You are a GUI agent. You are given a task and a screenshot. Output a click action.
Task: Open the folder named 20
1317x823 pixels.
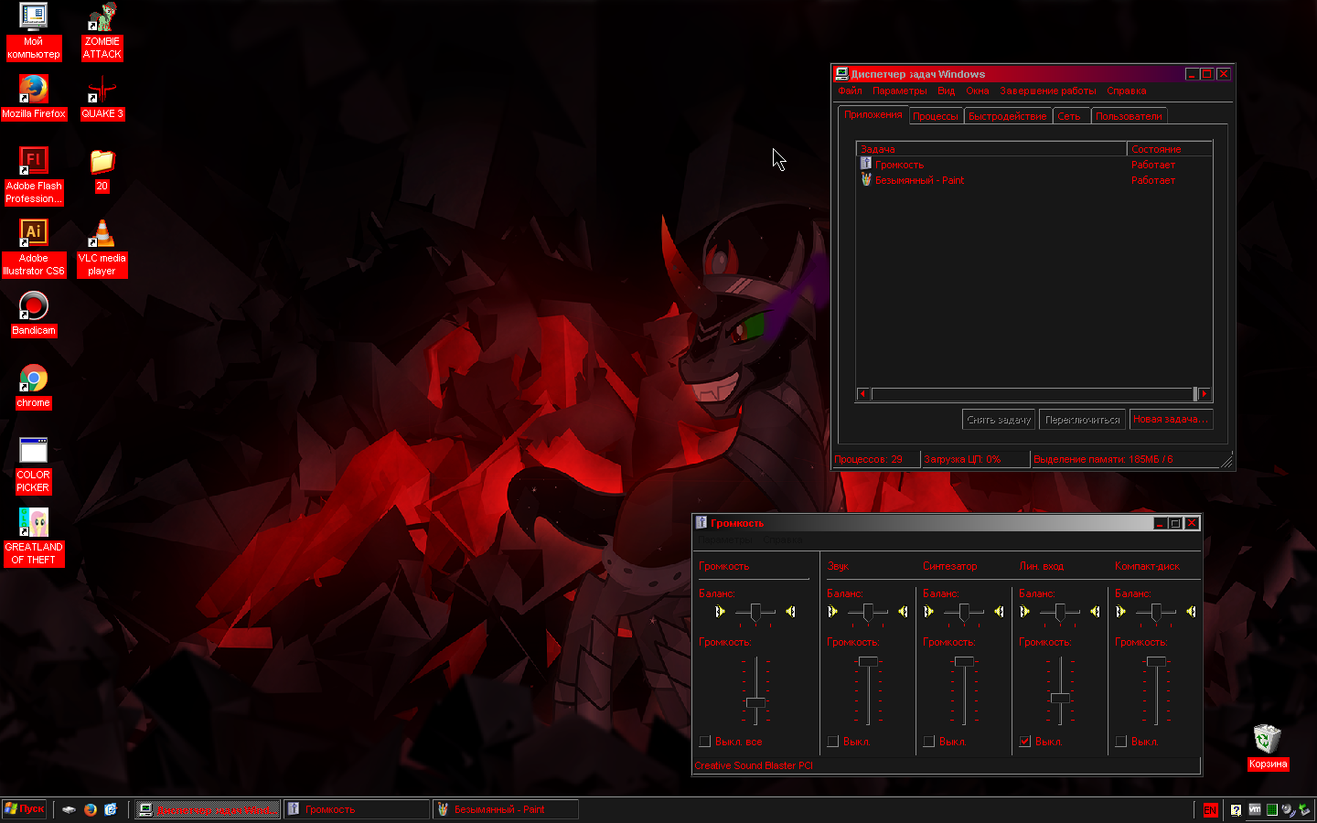102,170
